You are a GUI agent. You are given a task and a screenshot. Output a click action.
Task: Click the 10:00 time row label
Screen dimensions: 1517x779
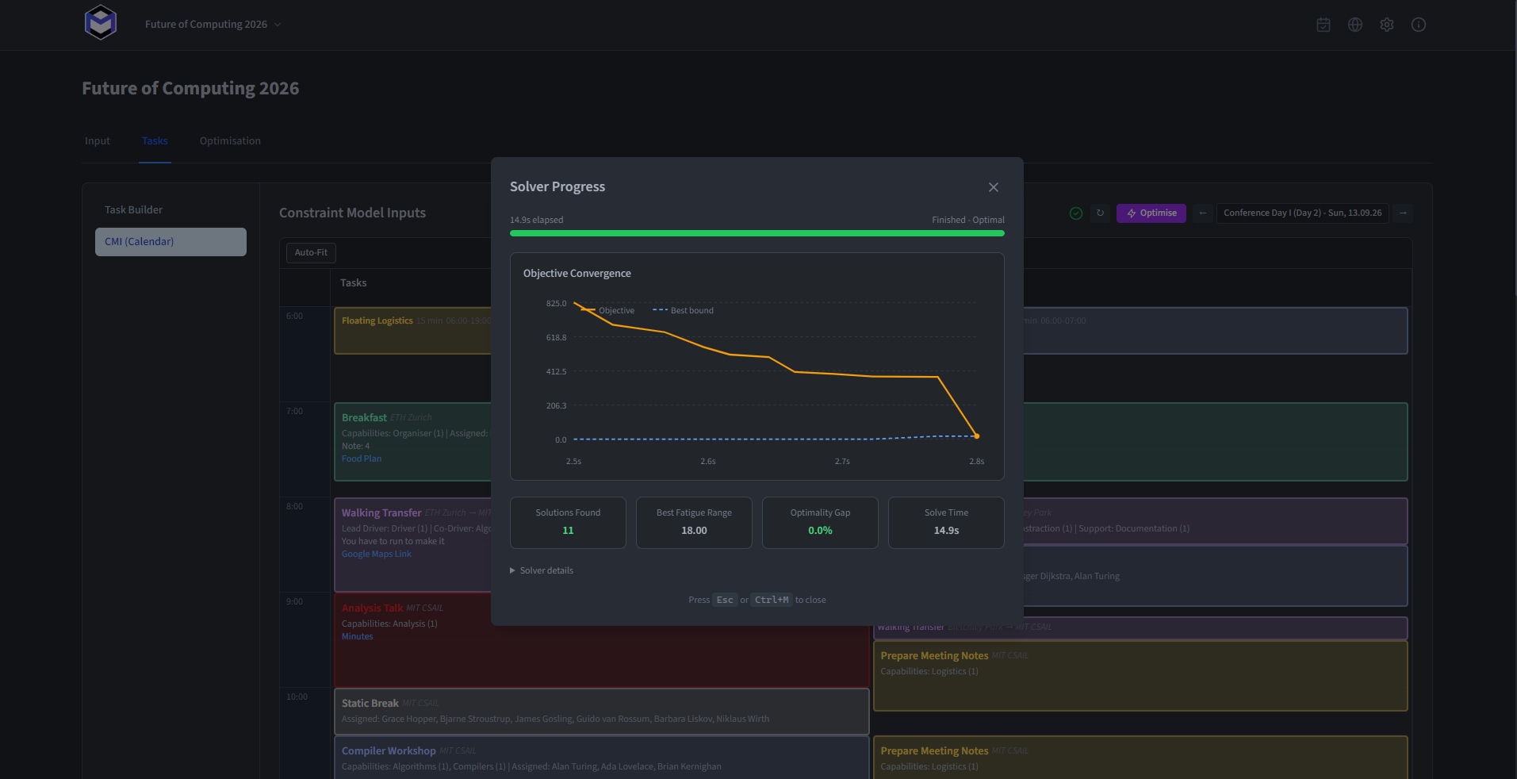(x=297, y=696)
